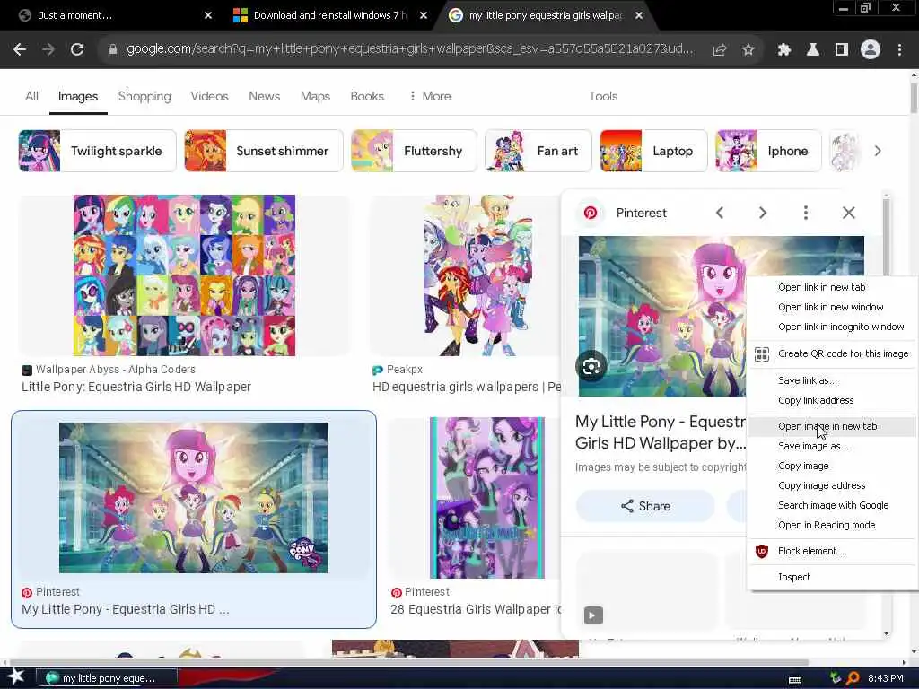Click the Sunset shimmer suggestion chip
919x689 pixels.
264,151
